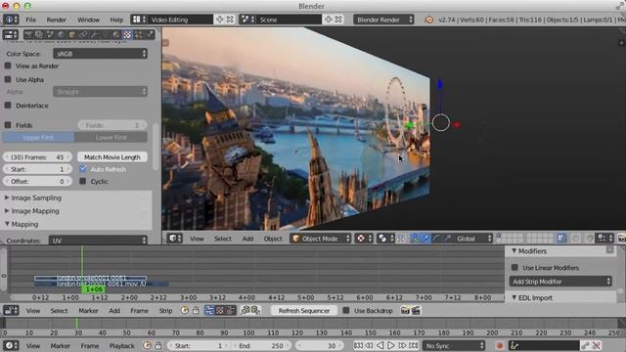Open the Add Strip Modifier dropdown
626x352 pixels.
[x=560, y=282]
